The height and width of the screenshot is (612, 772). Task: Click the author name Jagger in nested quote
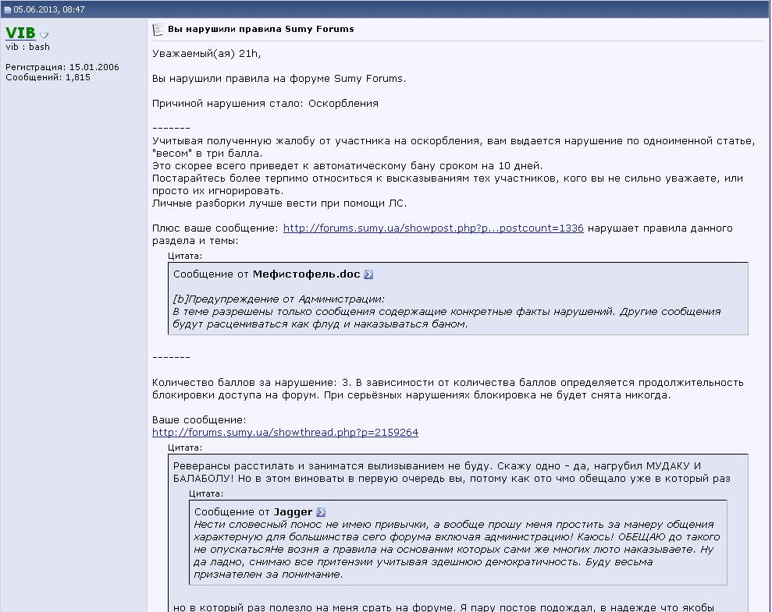point(293,512)
